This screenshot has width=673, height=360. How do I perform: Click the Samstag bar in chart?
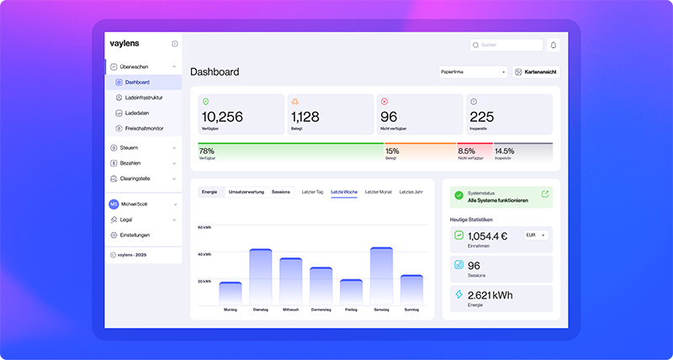[382, 276]
